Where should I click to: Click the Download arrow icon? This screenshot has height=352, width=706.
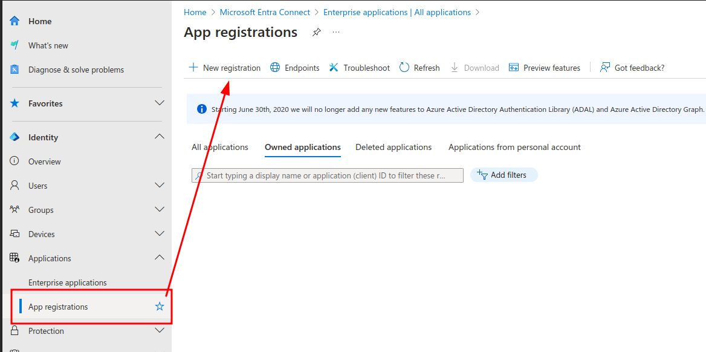coord(455,68)
